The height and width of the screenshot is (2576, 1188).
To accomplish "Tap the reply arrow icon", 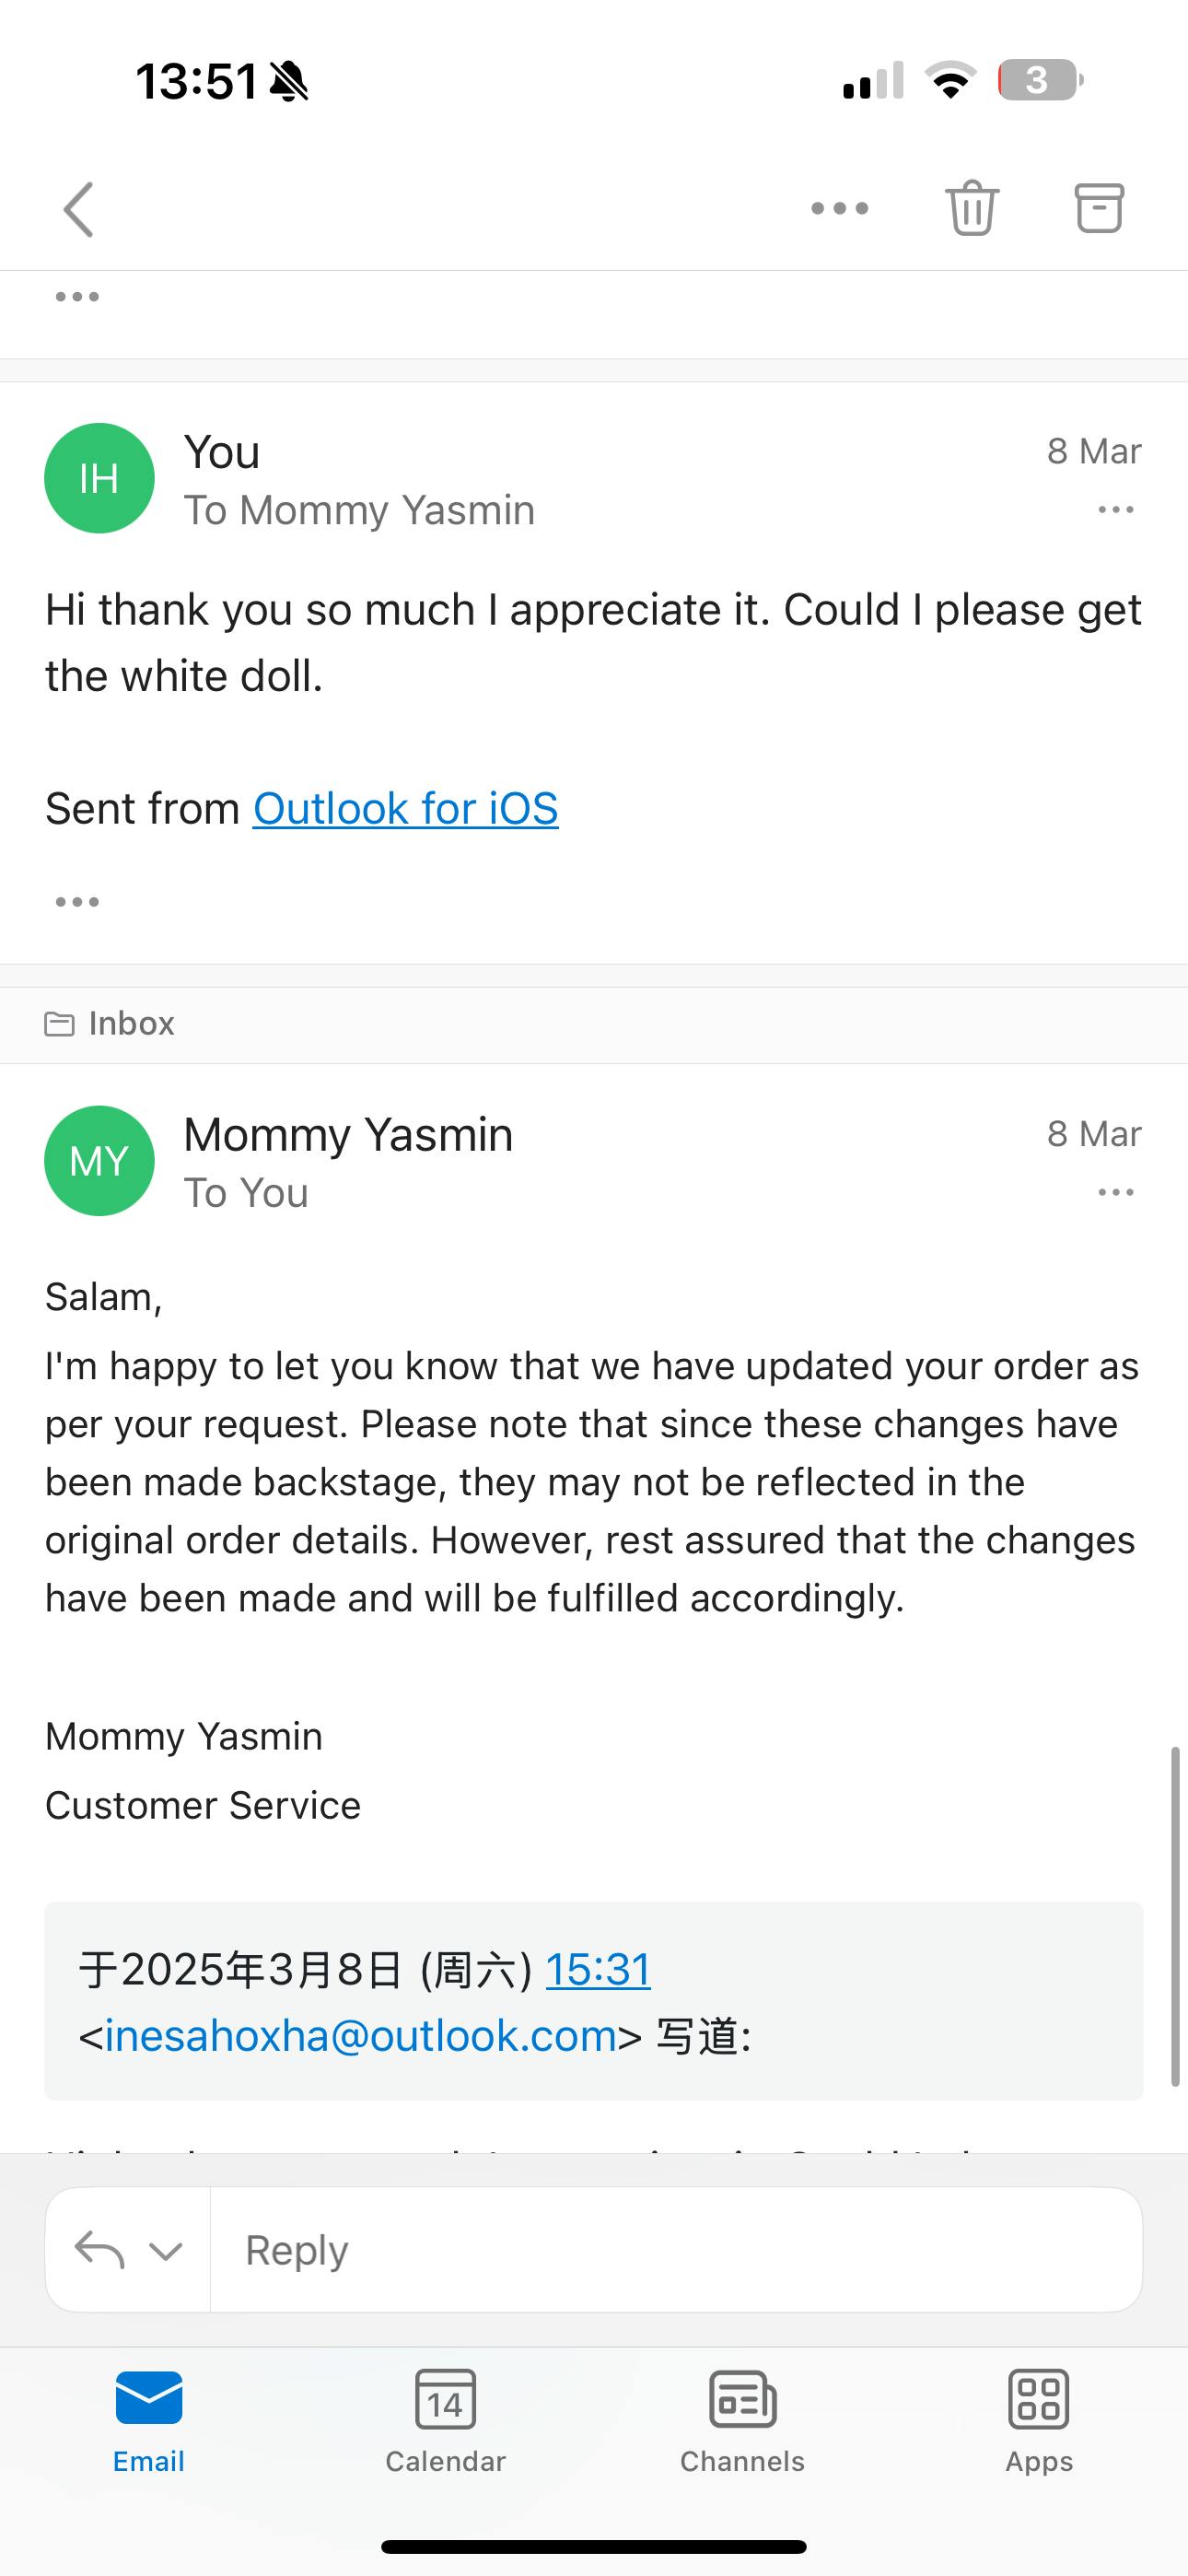I will click(99, 2250).
